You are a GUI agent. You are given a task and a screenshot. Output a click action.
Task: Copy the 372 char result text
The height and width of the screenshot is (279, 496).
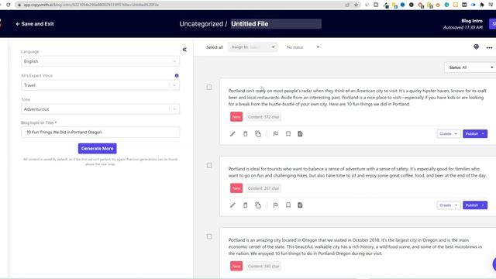click(258, 134)
